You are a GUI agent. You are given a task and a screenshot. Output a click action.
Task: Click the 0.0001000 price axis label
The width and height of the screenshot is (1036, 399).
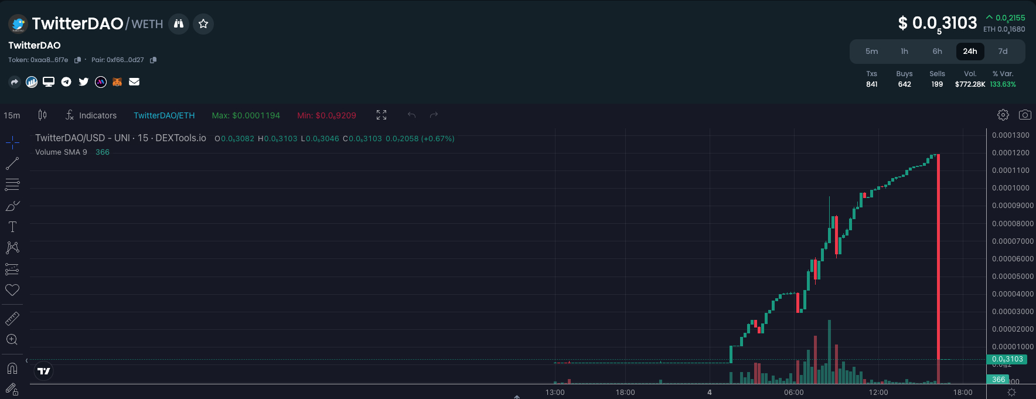point(1011,188)
